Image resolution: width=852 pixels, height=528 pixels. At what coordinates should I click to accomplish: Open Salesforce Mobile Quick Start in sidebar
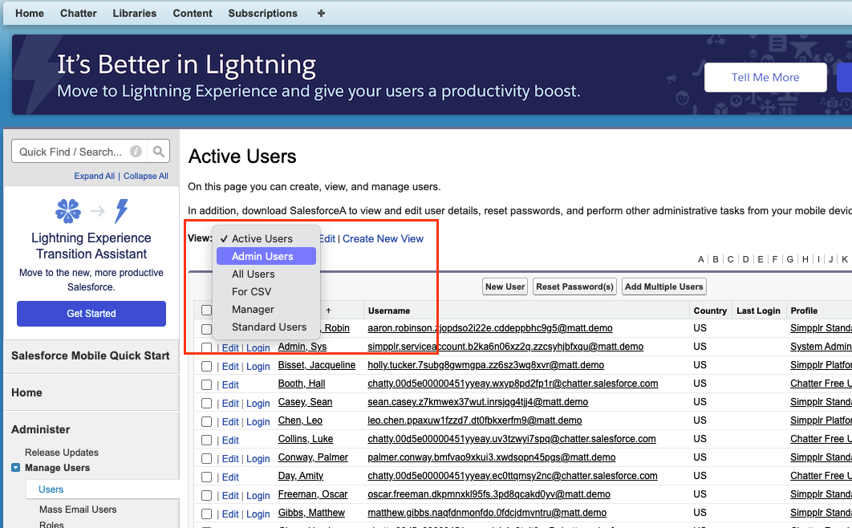pyautogui.click(x=91, y=355)
